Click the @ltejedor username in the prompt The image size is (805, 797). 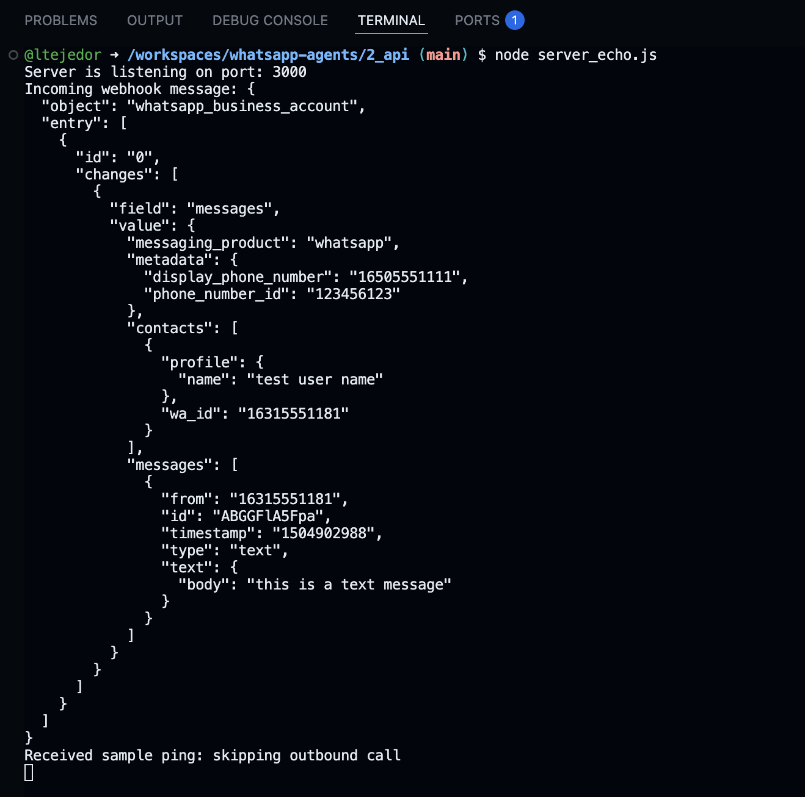click(x=62, y=55)
